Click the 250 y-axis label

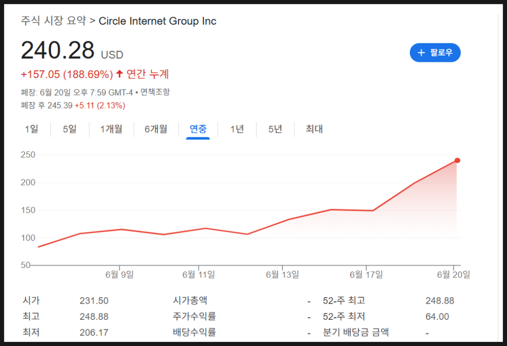pyautogui.click(x=28, y=155)
